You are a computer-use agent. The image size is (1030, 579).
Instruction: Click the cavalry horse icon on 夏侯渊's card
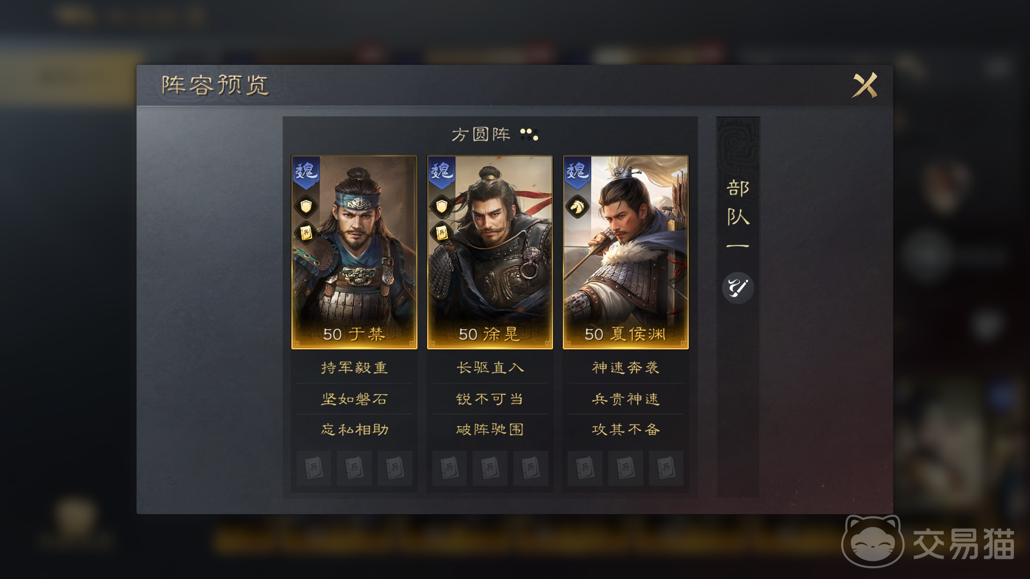(x=577, y=206)
